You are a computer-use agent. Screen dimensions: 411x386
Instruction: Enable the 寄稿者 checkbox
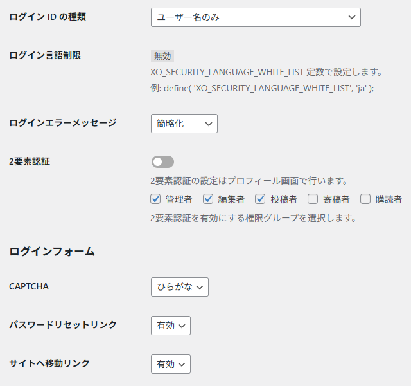click(x=313, y=199)
